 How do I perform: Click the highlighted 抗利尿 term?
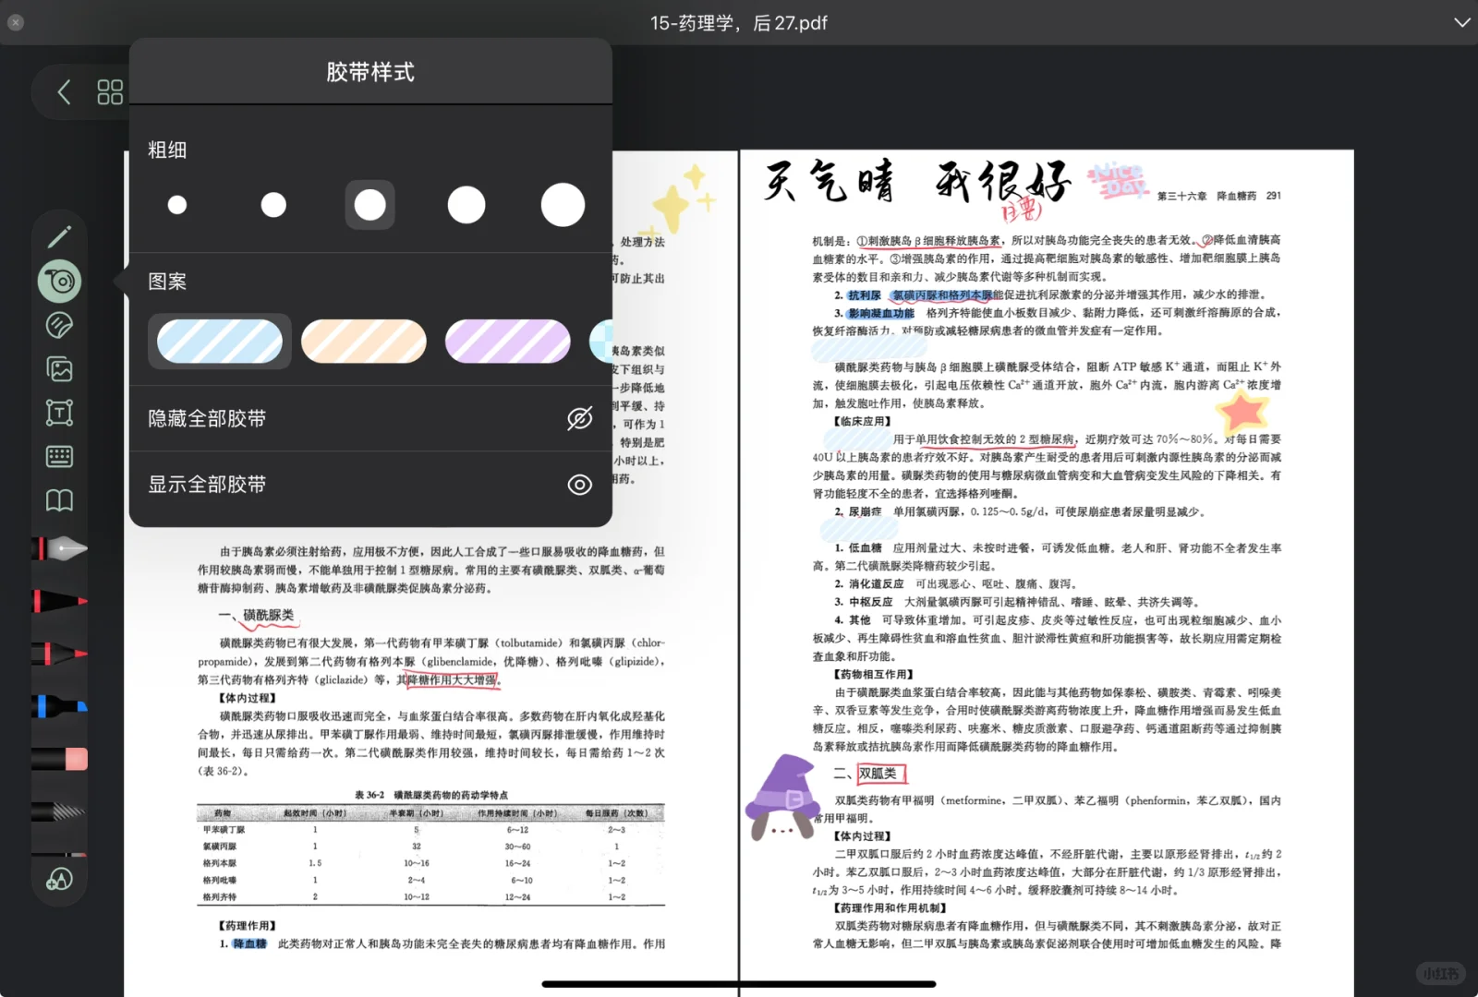tap(865, 295)
